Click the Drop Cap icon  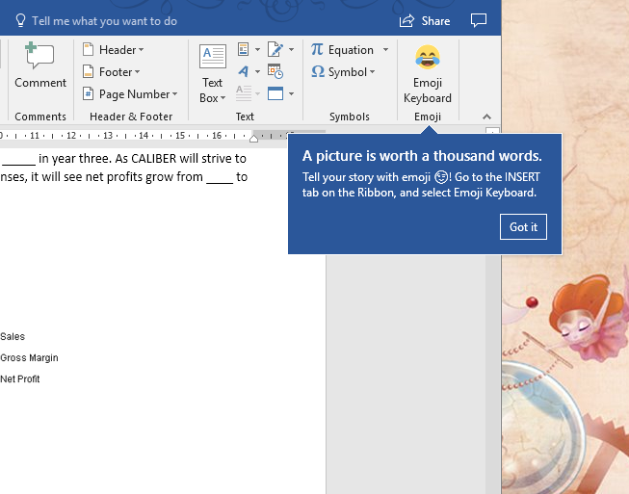[x=244, y=93]
